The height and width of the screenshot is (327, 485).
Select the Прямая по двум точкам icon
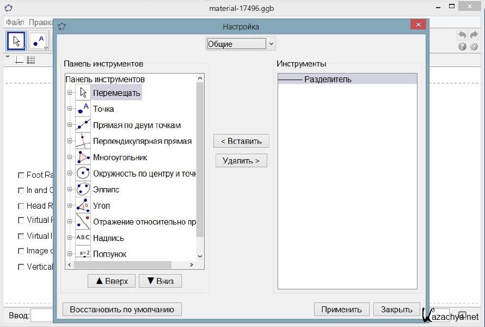[83, 125]
